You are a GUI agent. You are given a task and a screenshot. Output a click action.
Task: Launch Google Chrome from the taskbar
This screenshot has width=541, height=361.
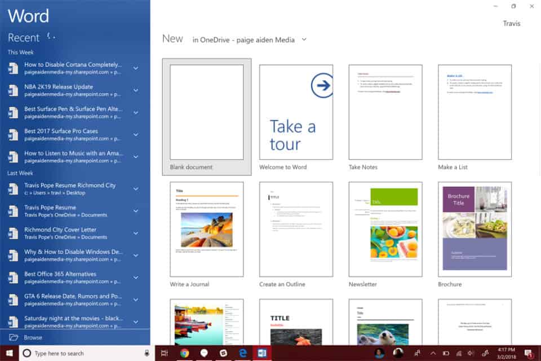[x=185, y=353]
